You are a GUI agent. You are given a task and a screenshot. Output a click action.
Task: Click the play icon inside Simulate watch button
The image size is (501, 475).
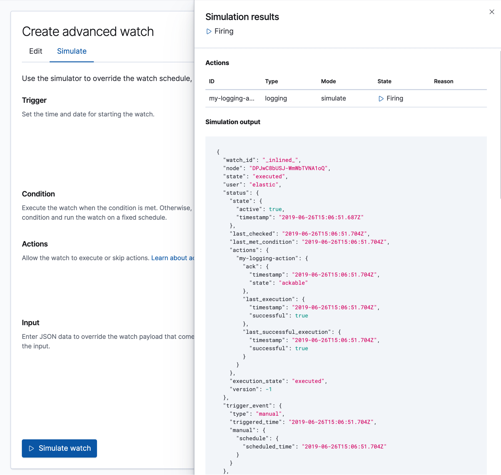coord(32,448)
